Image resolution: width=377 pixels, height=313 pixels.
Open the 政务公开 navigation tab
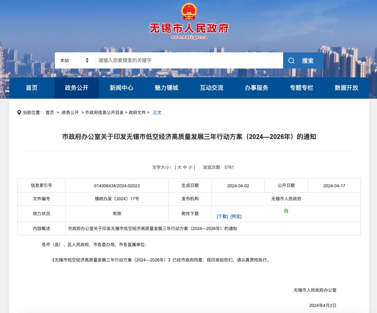click(x=77, y=88)
